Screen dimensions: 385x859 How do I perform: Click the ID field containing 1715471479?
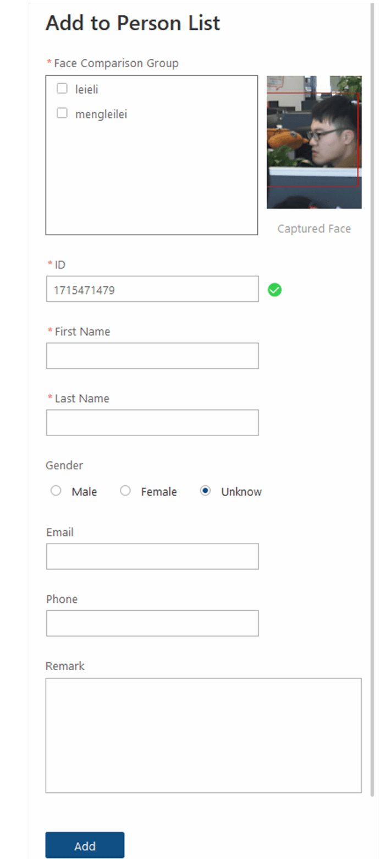pos(152,289)
